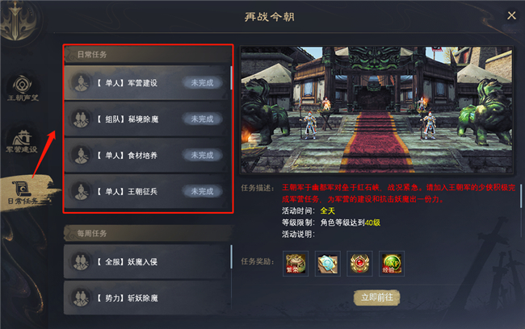
Task: Close the 再战今朝 panel
Action: [x=511, y=15]
